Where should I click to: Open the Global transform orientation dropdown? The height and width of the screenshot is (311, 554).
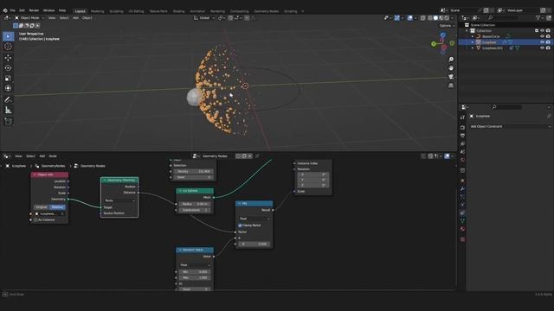(x=204, y=17)
